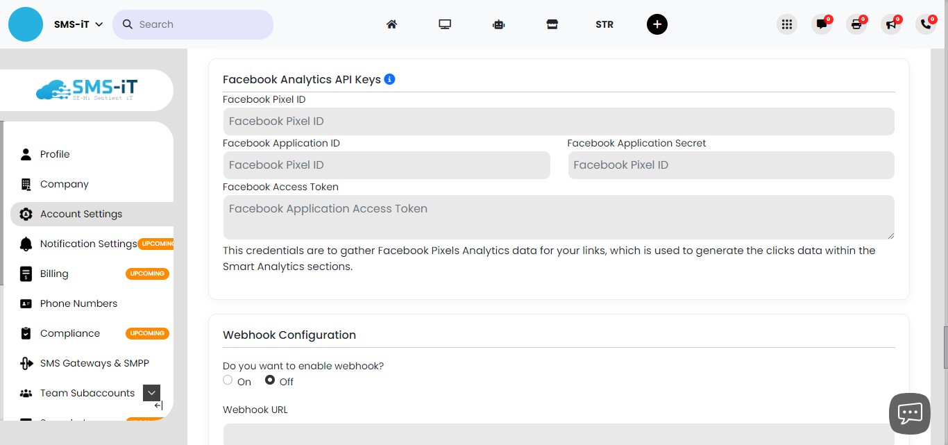
Task: Expand the Team Subaccounts chevron
Action: tap(151, 392)
